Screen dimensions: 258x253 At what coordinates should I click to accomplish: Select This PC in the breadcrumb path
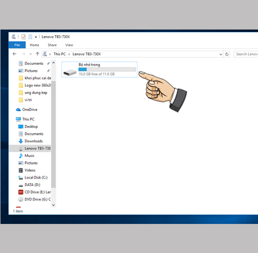point(60,54)
